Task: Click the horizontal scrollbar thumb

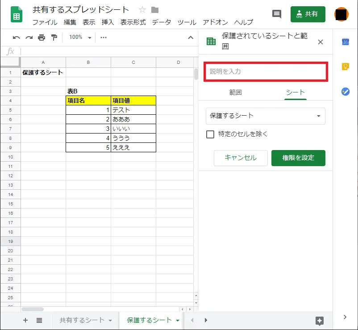Action: tap(33, 309)
